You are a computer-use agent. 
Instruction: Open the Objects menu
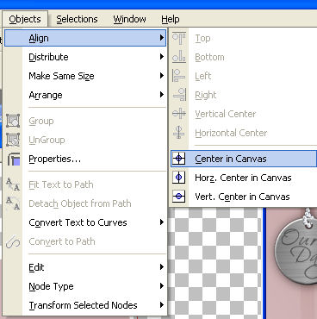pos(25,19)
